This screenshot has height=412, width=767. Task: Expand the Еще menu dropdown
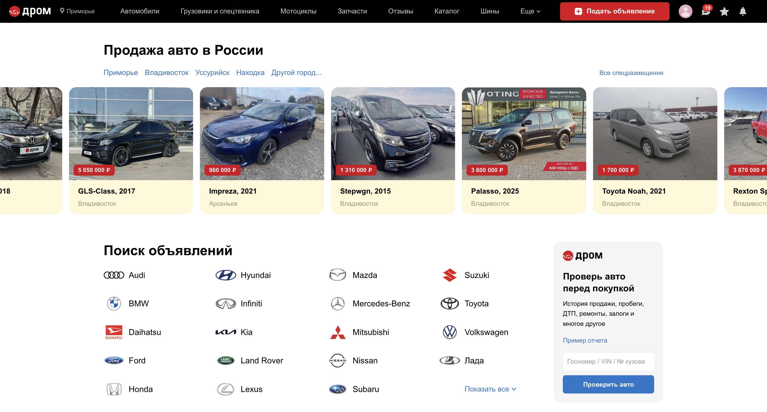tap(530, 11)
